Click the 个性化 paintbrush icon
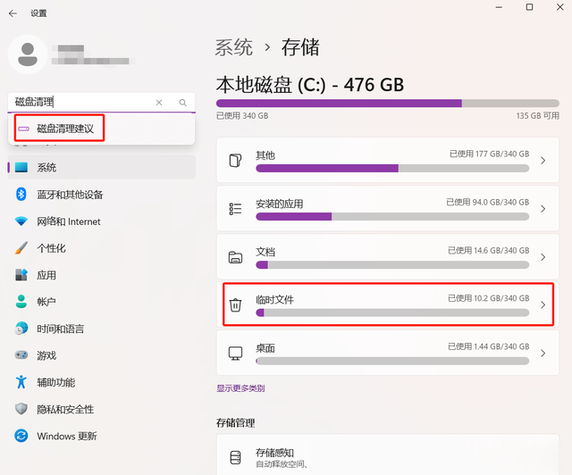Image resolution: width=572 pixels, height=475 pixels. [21, 248]
